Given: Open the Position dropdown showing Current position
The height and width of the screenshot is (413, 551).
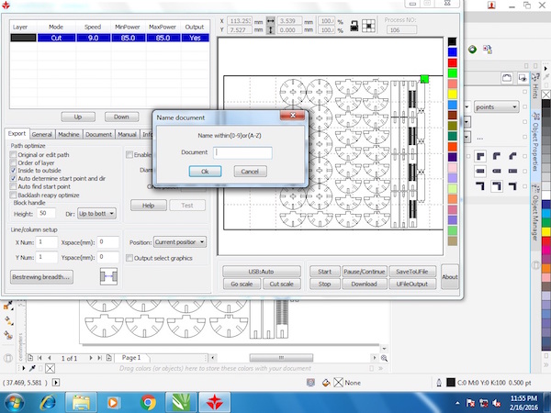Looking at the screenshot, I should (x=180, y=242).
